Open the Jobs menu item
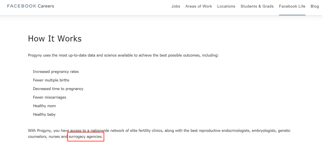The width and height of the screenshot is (322, 149). click(x=176, y=6)
